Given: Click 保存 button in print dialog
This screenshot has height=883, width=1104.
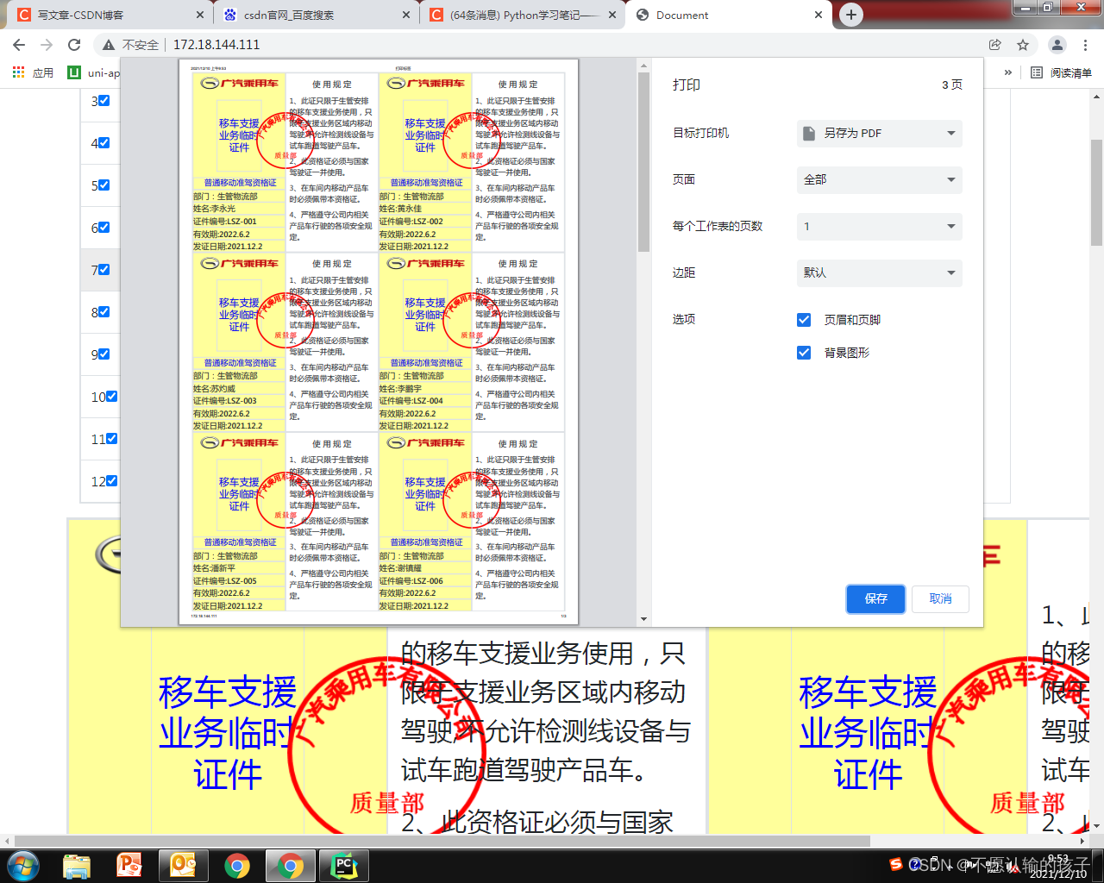Looking at the screenshot, I should click(875, 598).
